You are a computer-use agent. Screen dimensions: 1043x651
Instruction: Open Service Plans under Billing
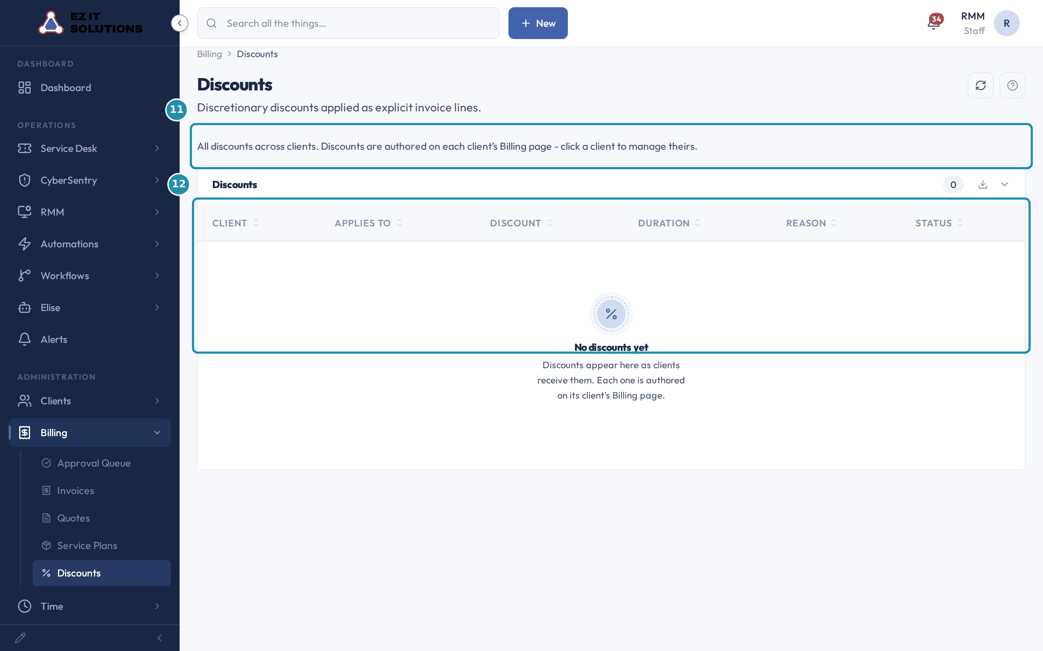pos(102,546)
